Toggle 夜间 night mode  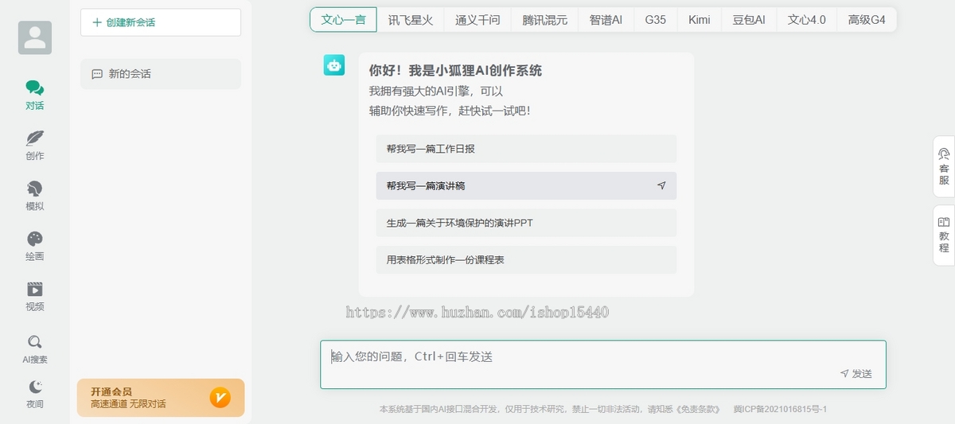[x=35, y=394]
